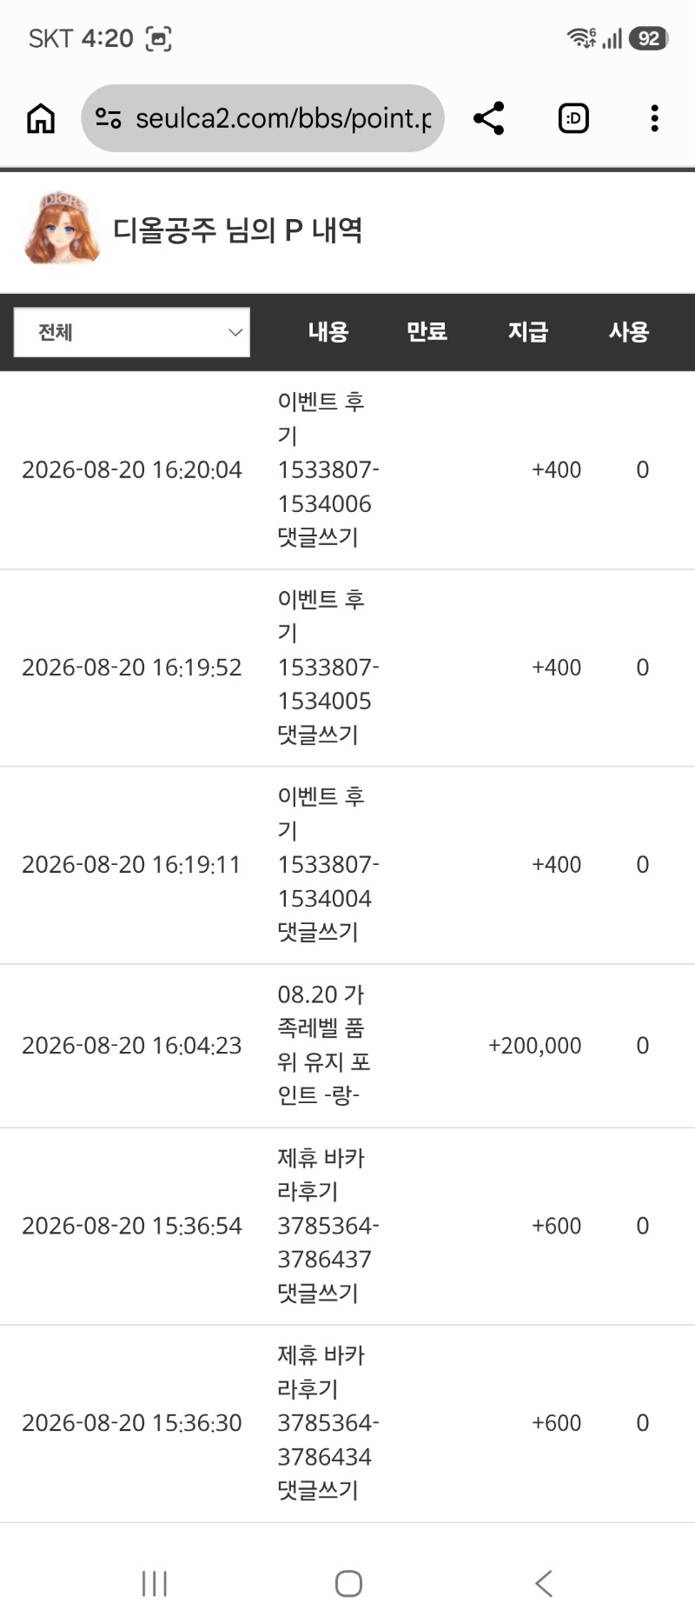
Task: Open the 전체 filter dropdown
Action: tap(132, 332)
